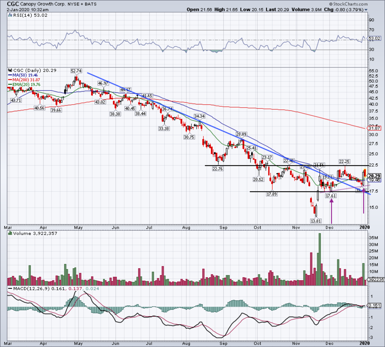Click the 13.81 low price label

315,221
